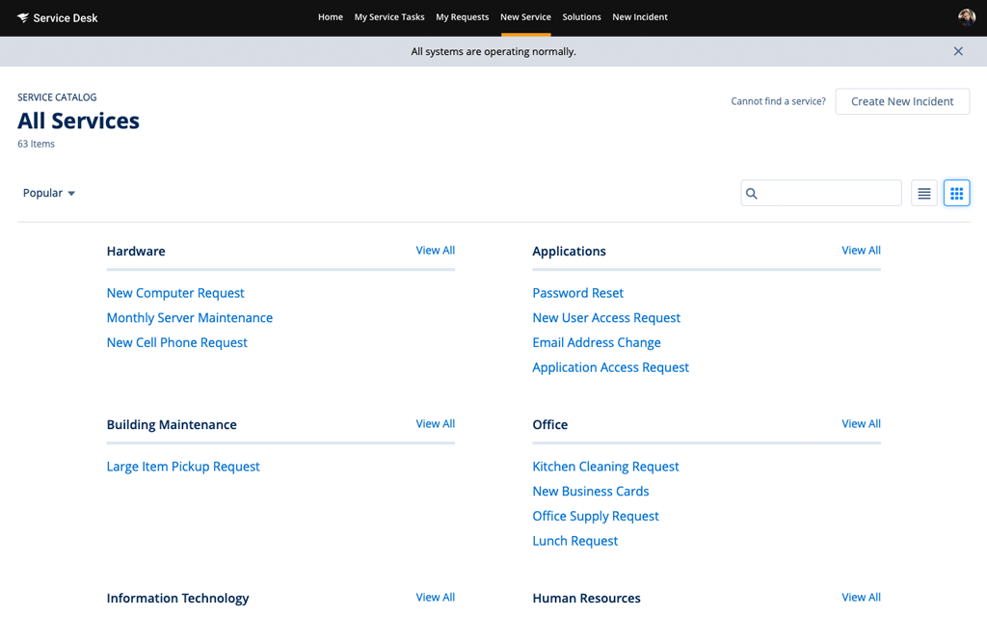Open the New Computer Request service
The height and width of the screenshot is (617, 987).
(175, 292)
